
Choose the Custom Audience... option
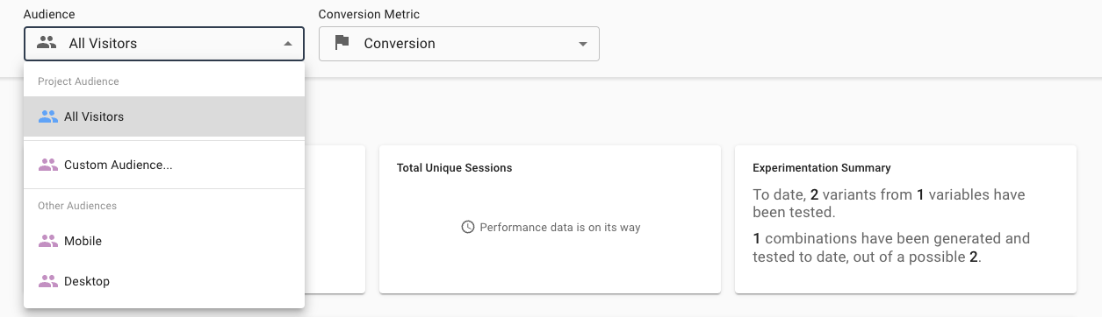pos(164,164)
